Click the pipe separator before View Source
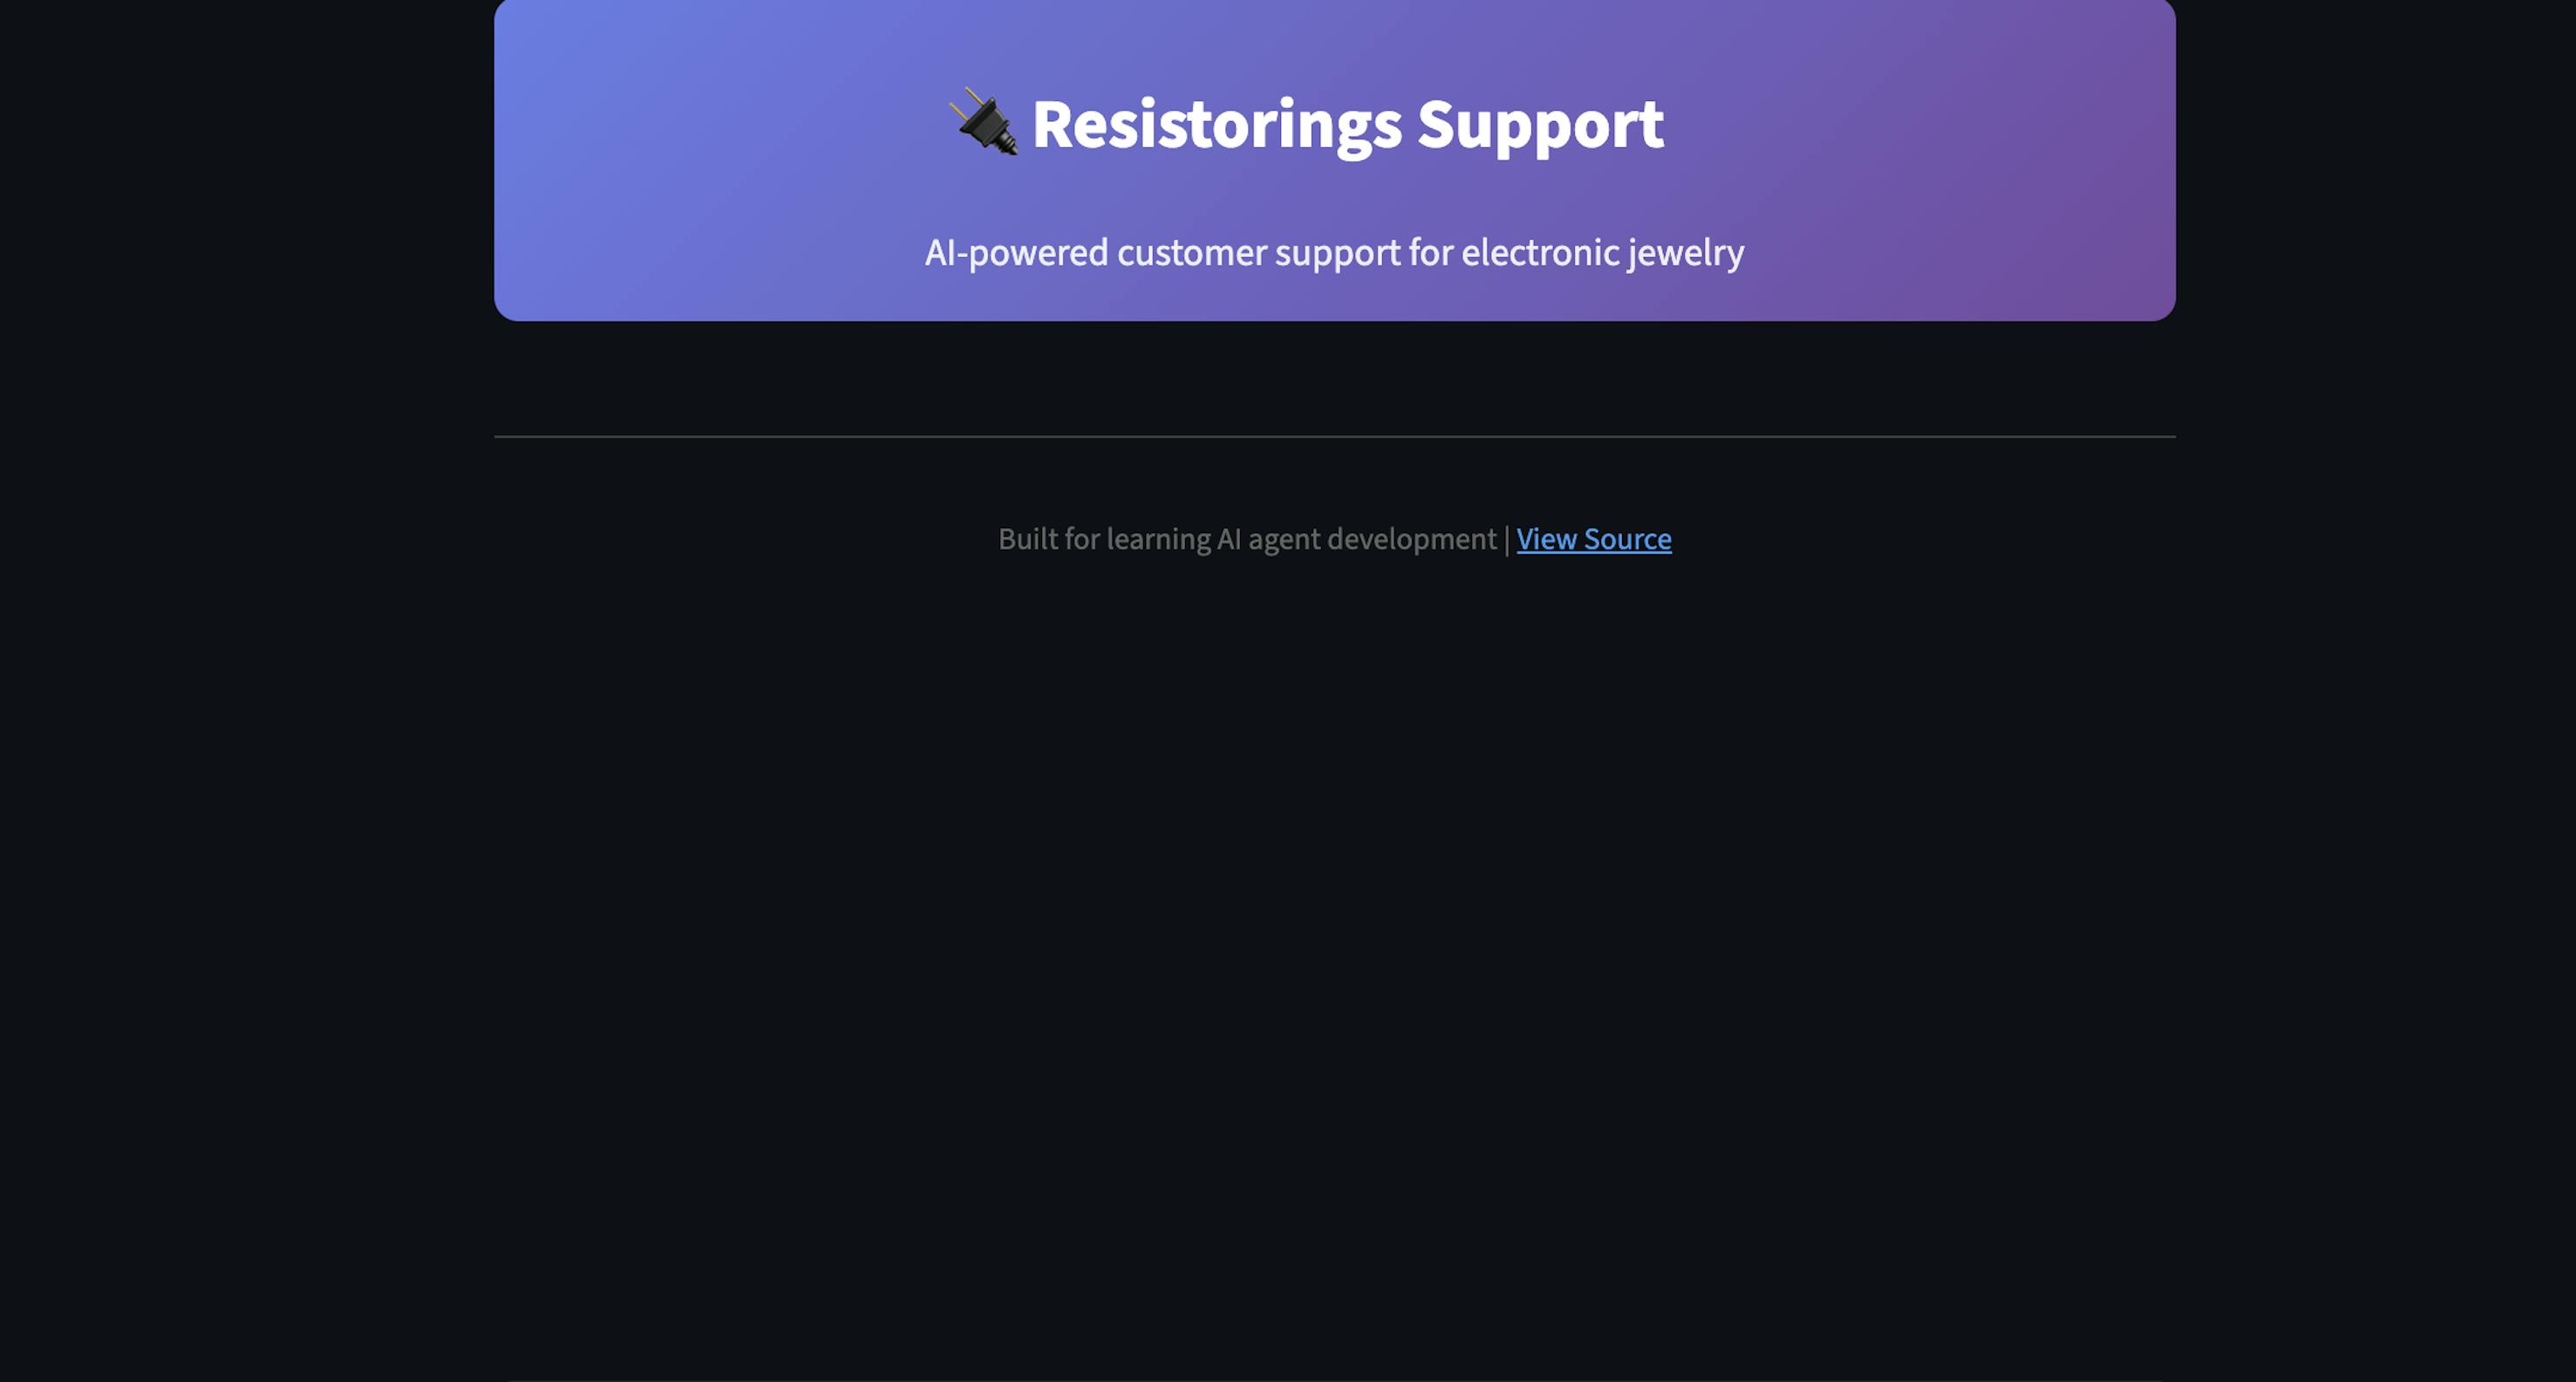The image size is (2576, 1382). click(x=1506, y=539)
